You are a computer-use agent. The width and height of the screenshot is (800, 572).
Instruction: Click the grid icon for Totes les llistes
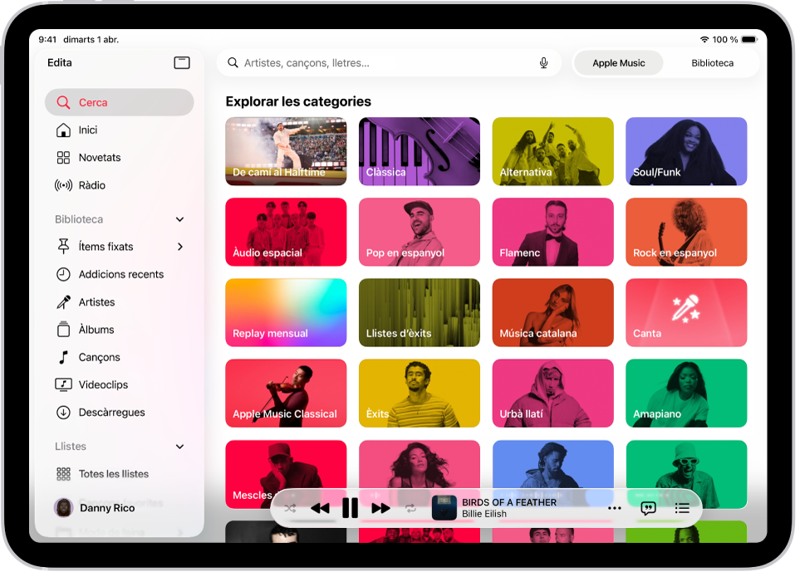tap(63, 474)
